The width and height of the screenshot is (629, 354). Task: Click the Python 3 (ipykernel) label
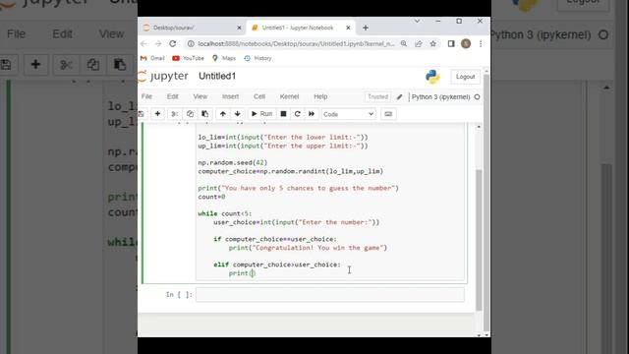pos(440,96)
